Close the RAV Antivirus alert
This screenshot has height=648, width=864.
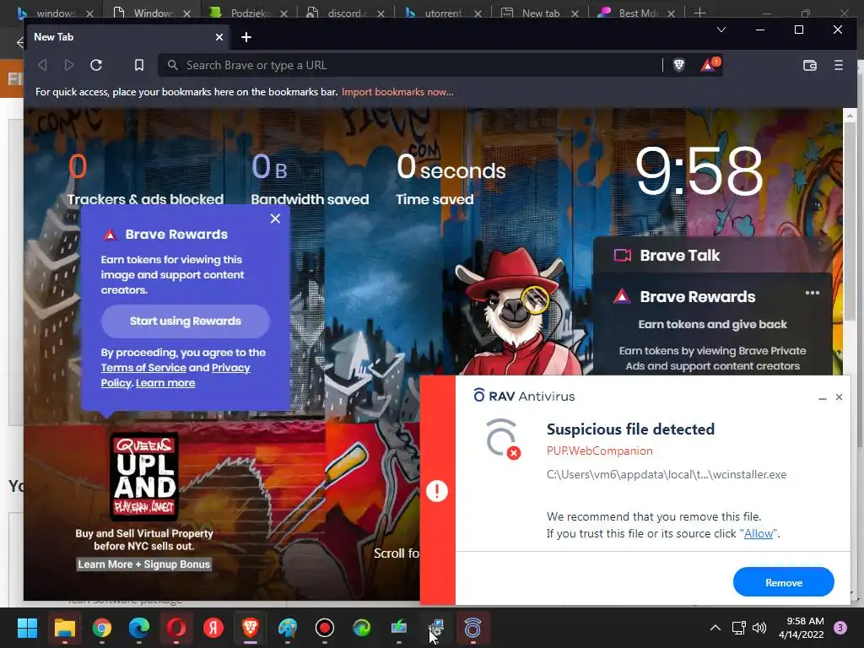tap(839, 397)
